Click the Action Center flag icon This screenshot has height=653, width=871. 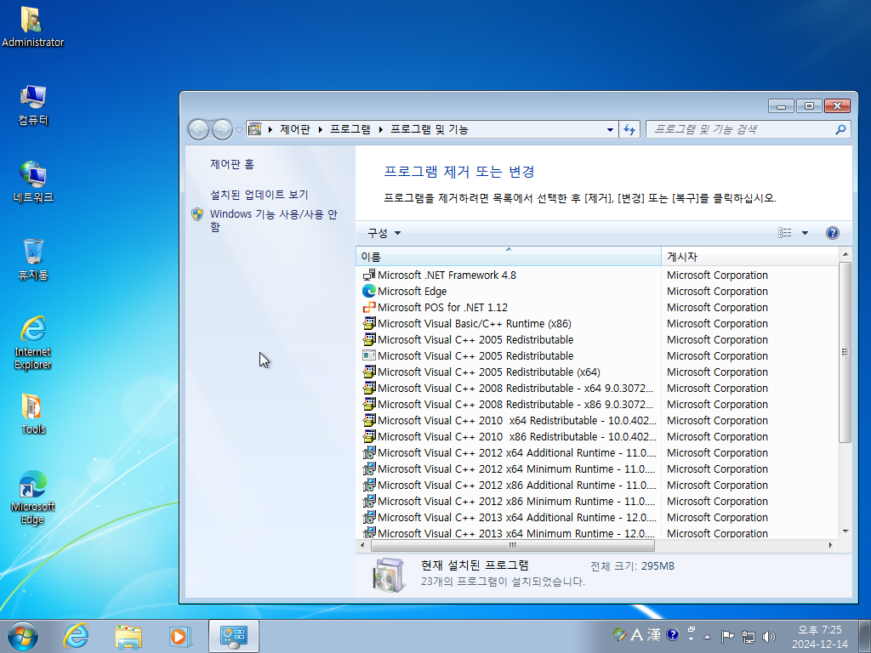click(727, 636)
